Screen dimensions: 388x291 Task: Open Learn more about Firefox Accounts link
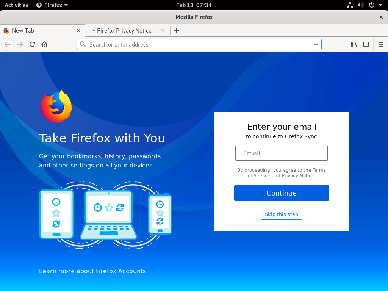point(92,271)
